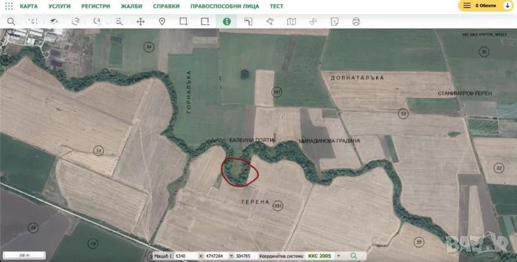The image size is (517, 262).
Task: Click the circled number 35 on map
Action: tap(419, 243)
